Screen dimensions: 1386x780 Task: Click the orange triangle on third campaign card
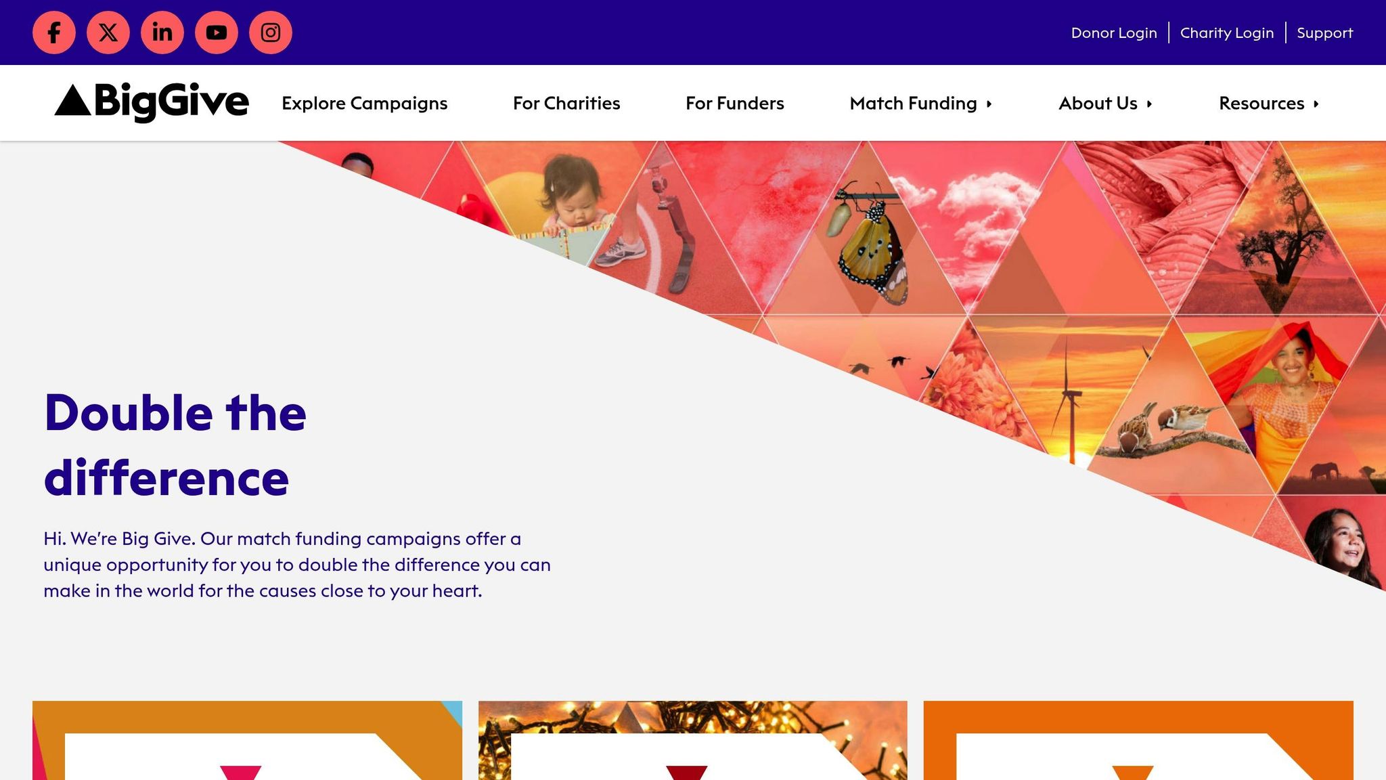point(1132,773)
